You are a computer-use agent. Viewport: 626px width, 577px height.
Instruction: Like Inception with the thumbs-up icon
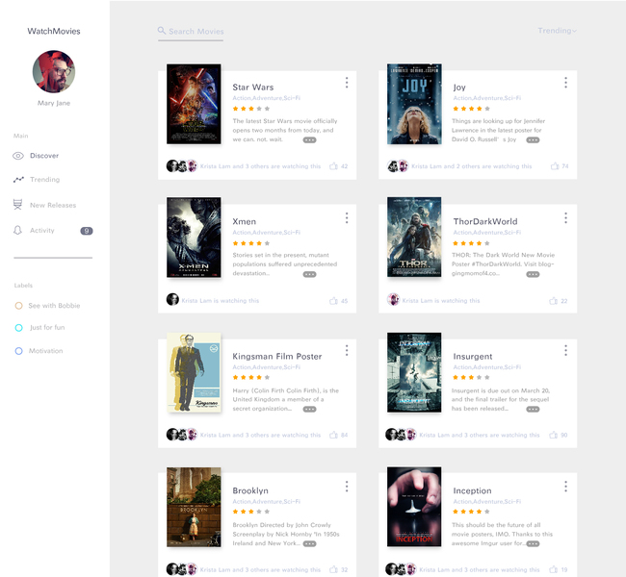coord(554,569)
